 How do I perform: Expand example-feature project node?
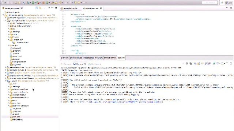pyautogui.click(x=6, y=67)
